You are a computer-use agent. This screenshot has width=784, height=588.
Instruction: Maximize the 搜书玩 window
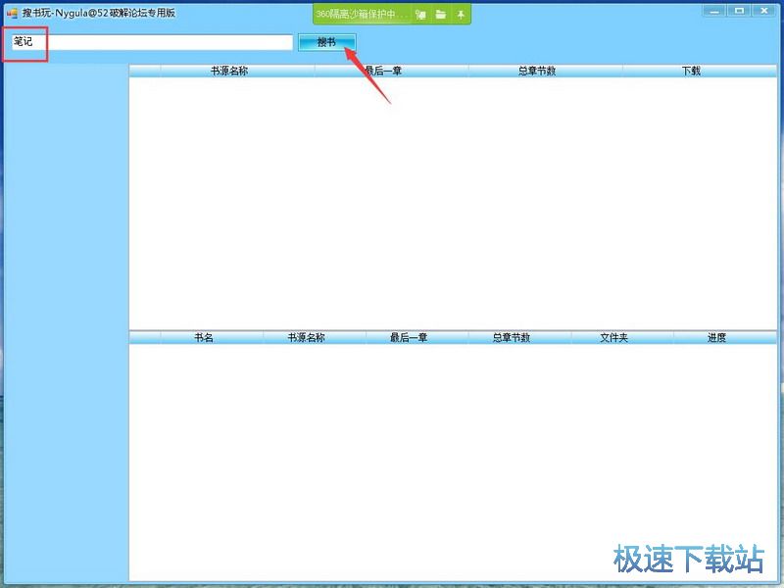click(739, 11)
